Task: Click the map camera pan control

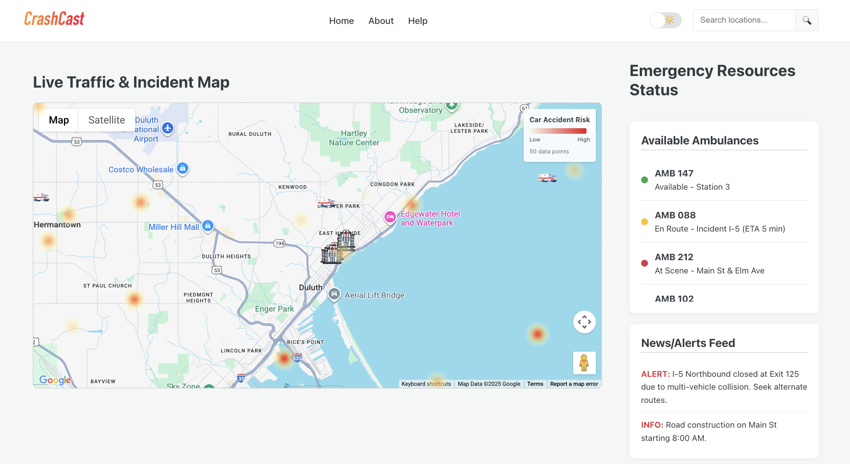Action: tap(584, 322)
